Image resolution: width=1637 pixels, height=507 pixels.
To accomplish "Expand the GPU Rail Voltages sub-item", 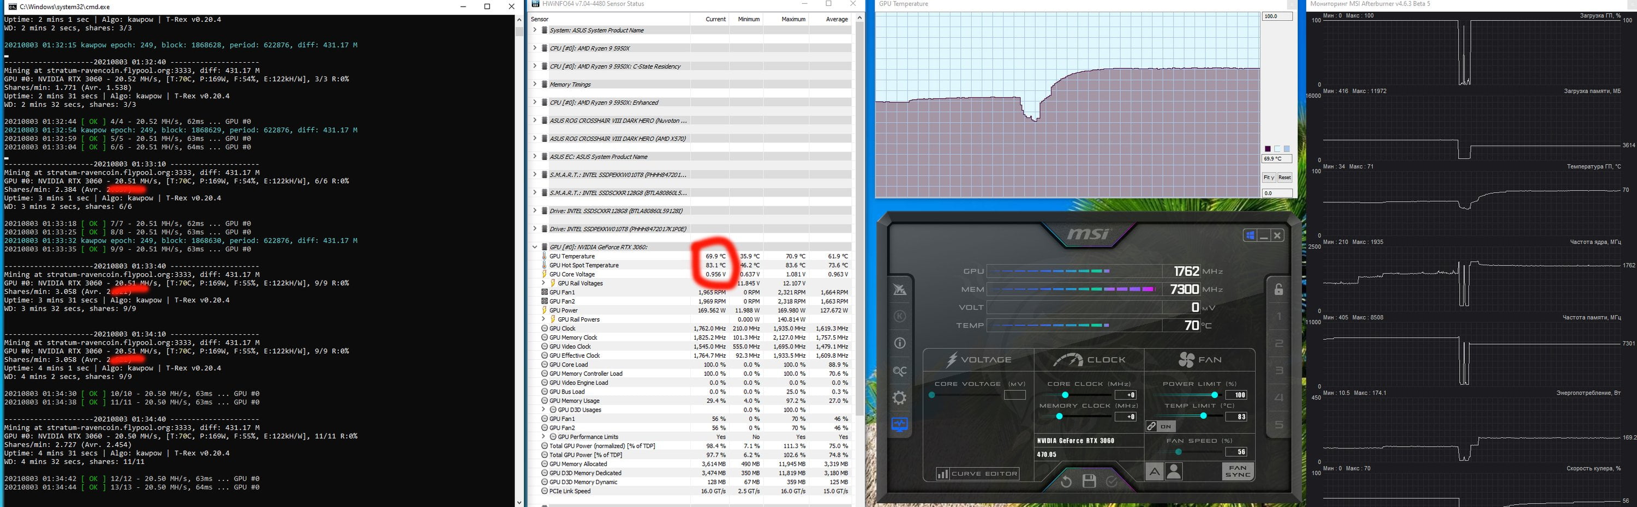I will coord(543,283).
